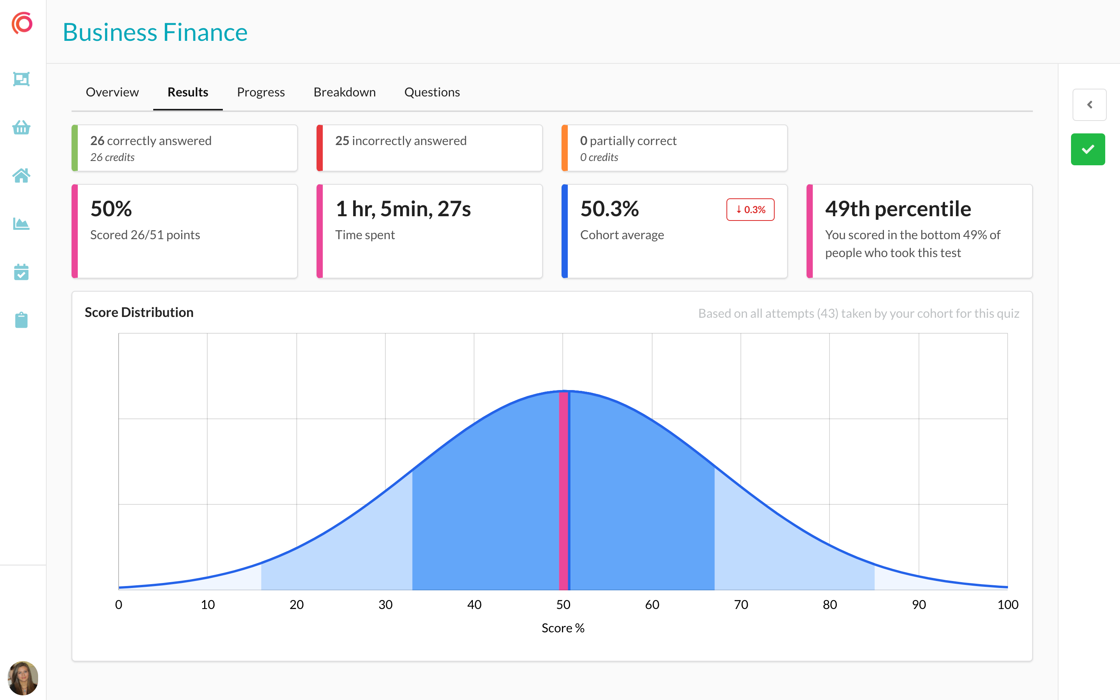
Task: Click the 0.3% decrease badge
Action: [x=750, y=210]
